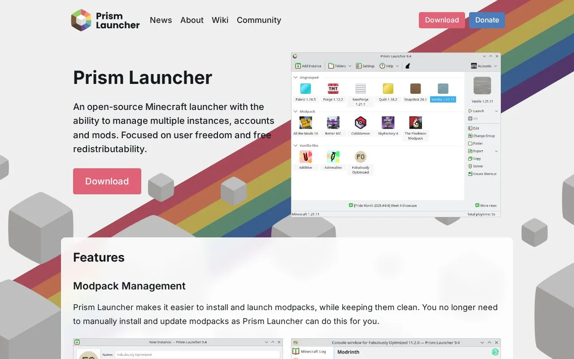Click the Settings icon in launcher toolbar
Image resolution: width=574 pixels, height=359 pixels.
[359, 66]
